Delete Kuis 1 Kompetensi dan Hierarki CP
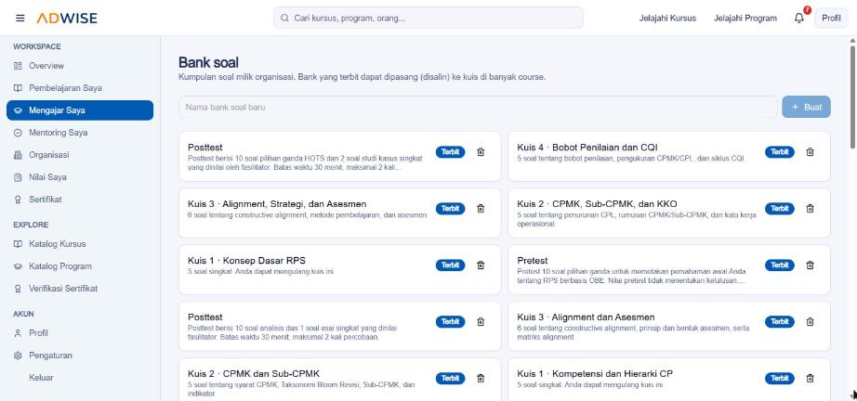 810,378
